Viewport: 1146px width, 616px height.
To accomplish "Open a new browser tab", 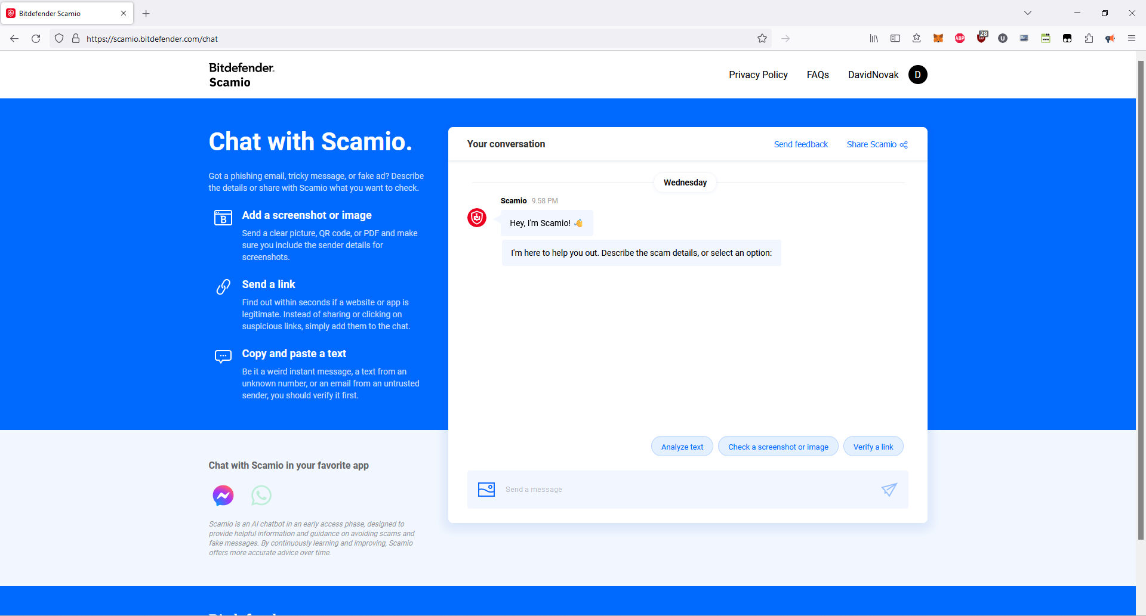I will tap(146, 13).
